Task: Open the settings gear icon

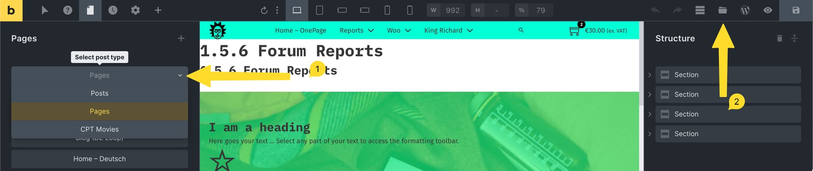Action: point(135,10)
